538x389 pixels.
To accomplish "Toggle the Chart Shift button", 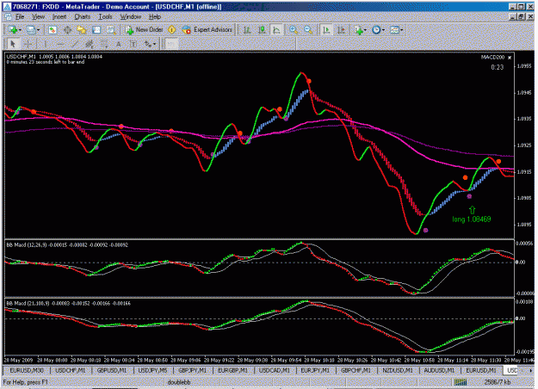I will (x=341, y=30).
